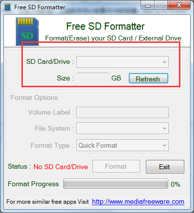This screenshot has height=213, width=194.
Task: Click the Format button
Action: click(116, 166)
